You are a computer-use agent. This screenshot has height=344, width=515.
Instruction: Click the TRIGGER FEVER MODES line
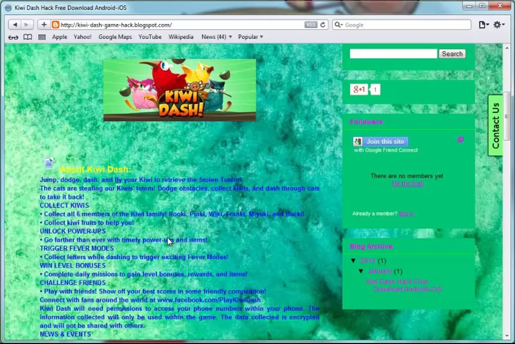(76, 248)
